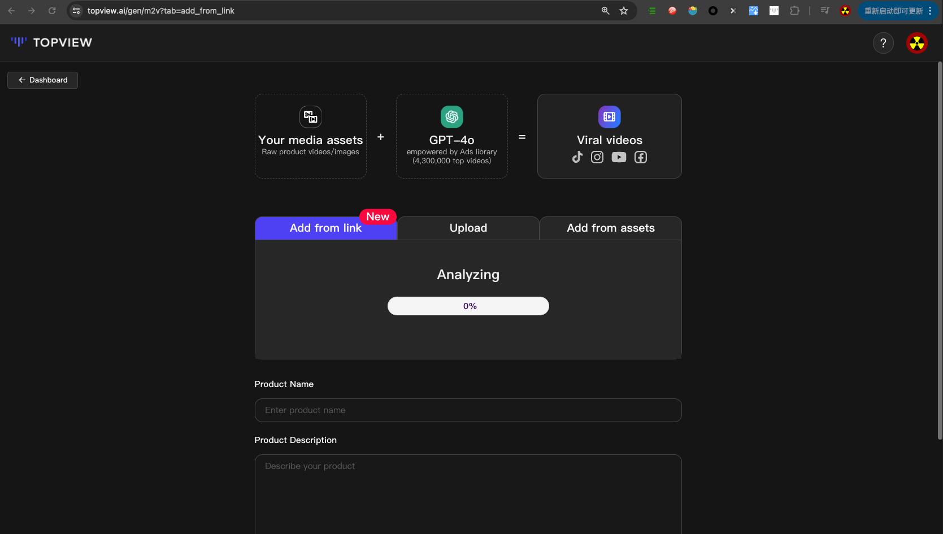
Task: Click the YouTube icon under Viral videos
Action: tap(619, 157)
